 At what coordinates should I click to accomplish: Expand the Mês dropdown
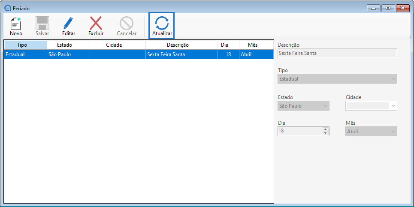coord(393,132)
